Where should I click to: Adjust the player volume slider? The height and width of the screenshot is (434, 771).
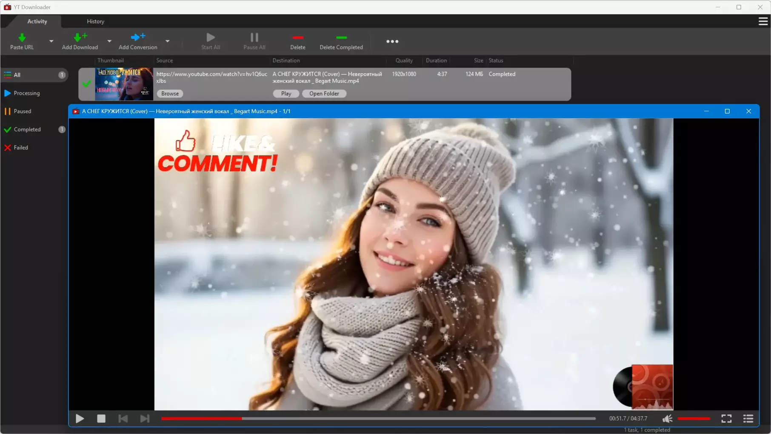pos(694,419)
